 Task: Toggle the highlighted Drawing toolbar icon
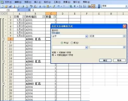pos(93,6)
